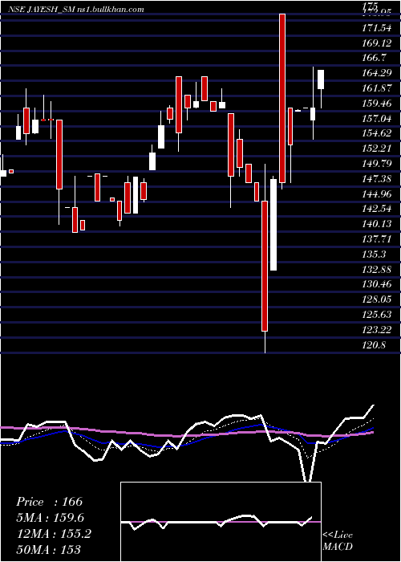Click the 128.05 price axis label
This screenshot has height=562, width=401.
(376, 299)
